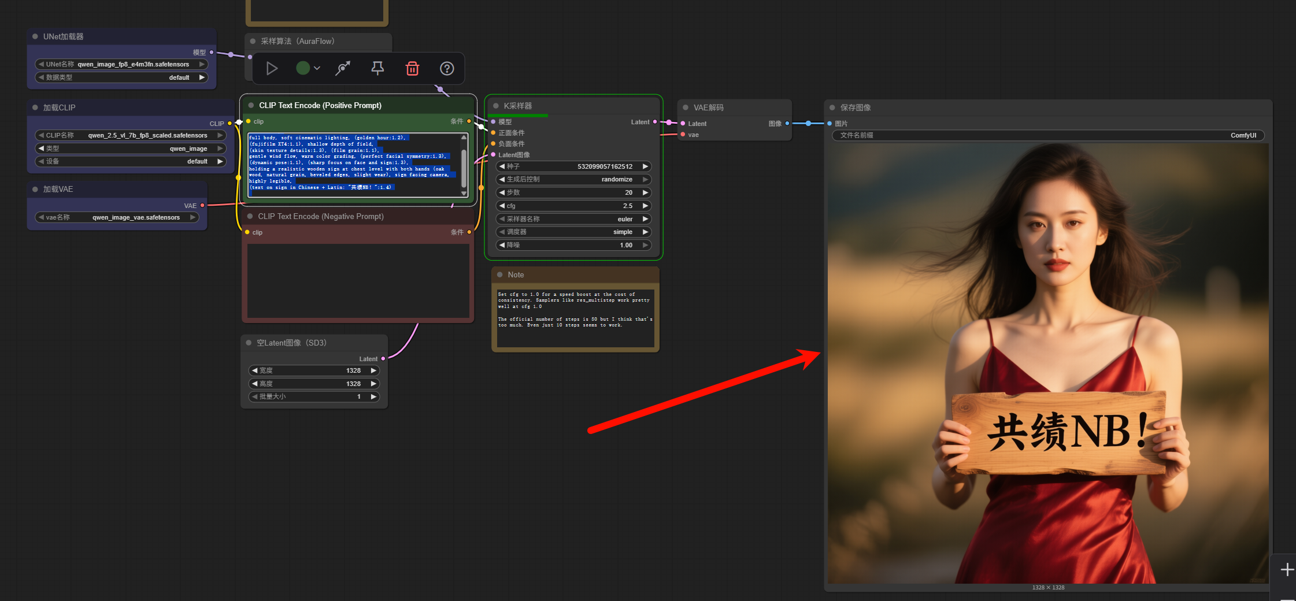Click the plus icon at bottom right
This screenshot has height=601, width=1296.
1287,570
